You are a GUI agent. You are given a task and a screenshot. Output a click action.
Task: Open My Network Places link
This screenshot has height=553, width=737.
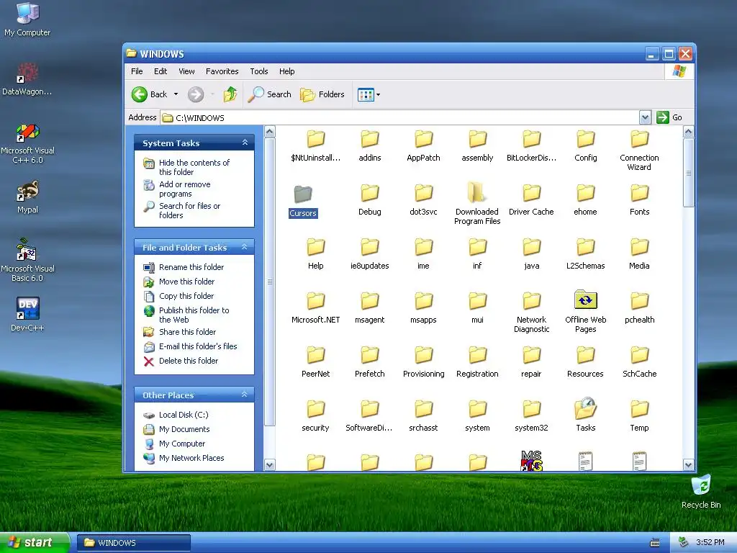tap(191, 458)
